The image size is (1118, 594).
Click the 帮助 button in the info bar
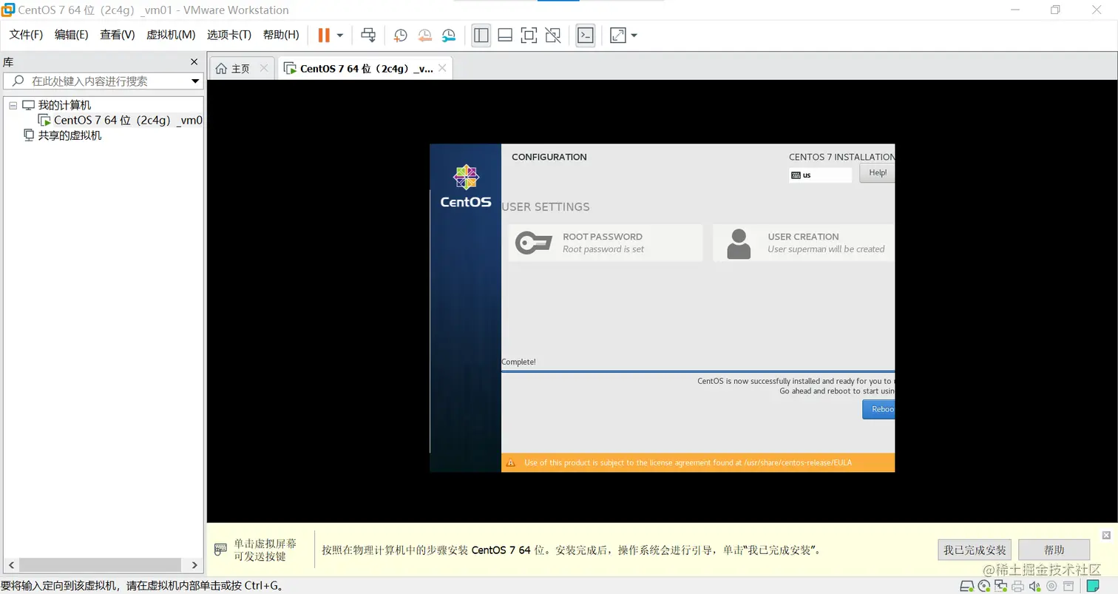[1054, 550]
